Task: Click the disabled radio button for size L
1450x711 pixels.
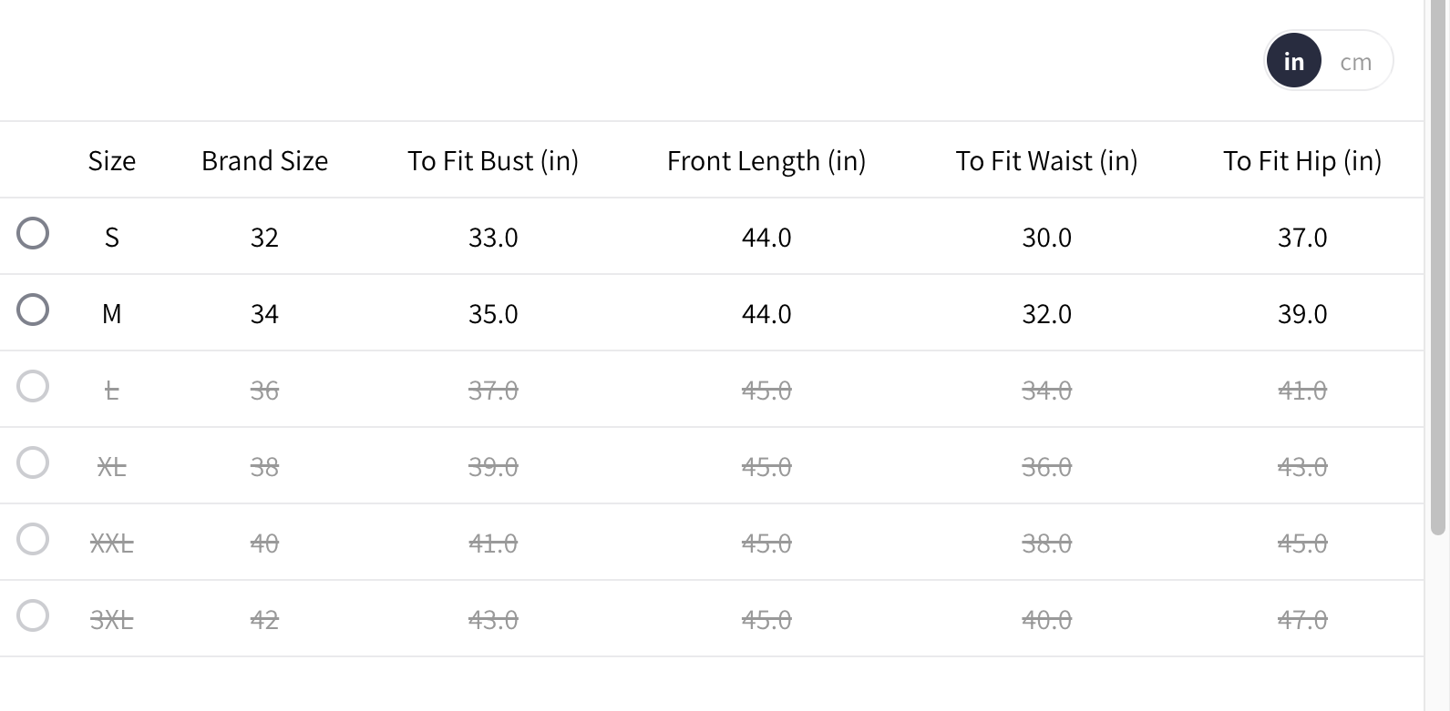Action: click(33, 386)
